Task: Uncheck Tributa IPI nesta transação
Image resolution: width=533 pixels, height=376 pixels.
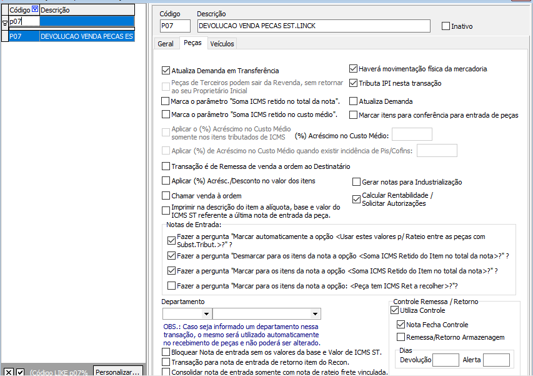Action: 353,83
